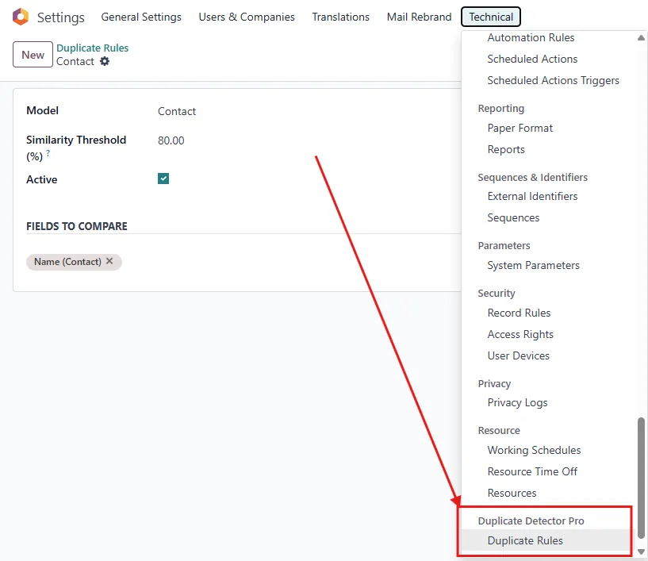Viewport: 648px width, 561px height.
Task: Open the Similarity Threshold help tooltip
Action: click(x=48, y=153)
